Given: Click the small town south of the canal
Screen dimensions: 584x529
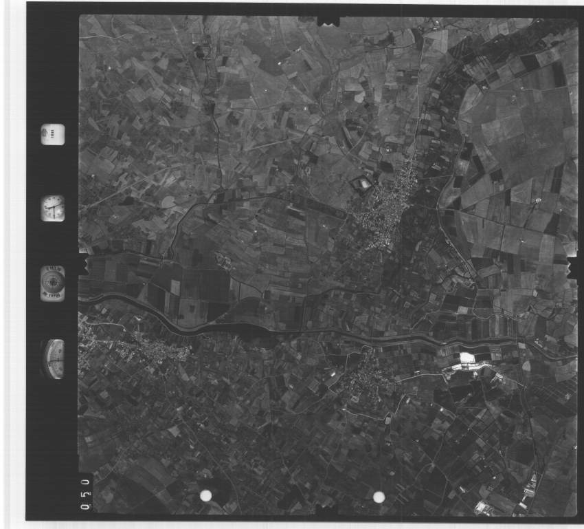Looking at the screenshot, I should pos(364,378).
